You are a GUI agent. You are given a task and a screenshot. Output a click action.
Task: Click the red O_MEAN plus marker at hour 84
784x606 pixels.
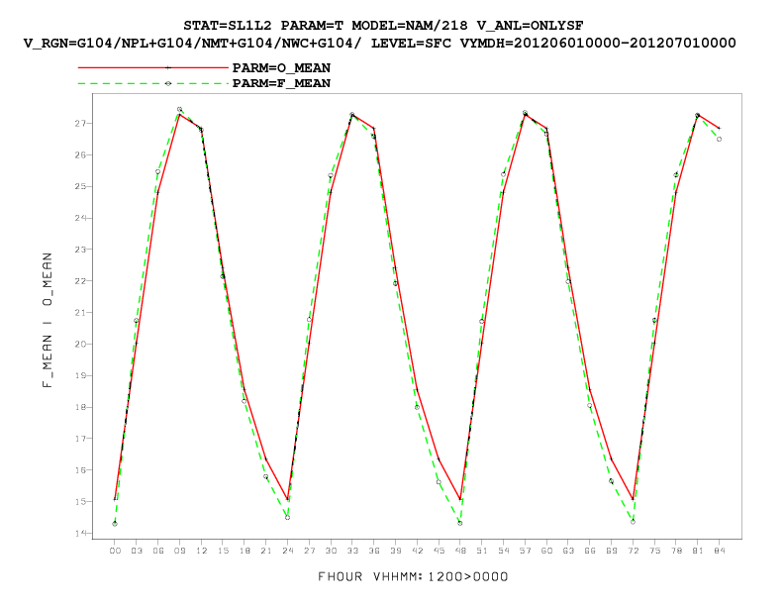pyautogui.click(x=720, y=129)
